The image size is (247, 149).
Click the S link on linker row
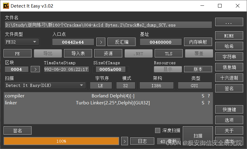(203, 103)
